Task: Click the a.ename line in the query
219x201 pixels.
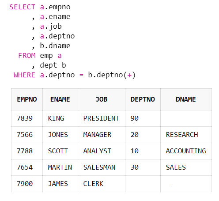Action: point(55,17)
